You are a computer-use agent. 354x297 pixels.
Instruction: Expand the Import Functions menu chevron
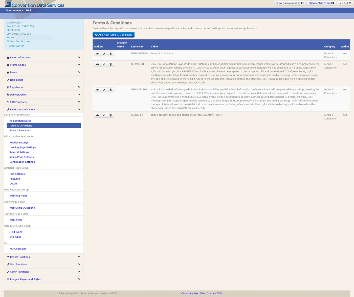point(79,257)
